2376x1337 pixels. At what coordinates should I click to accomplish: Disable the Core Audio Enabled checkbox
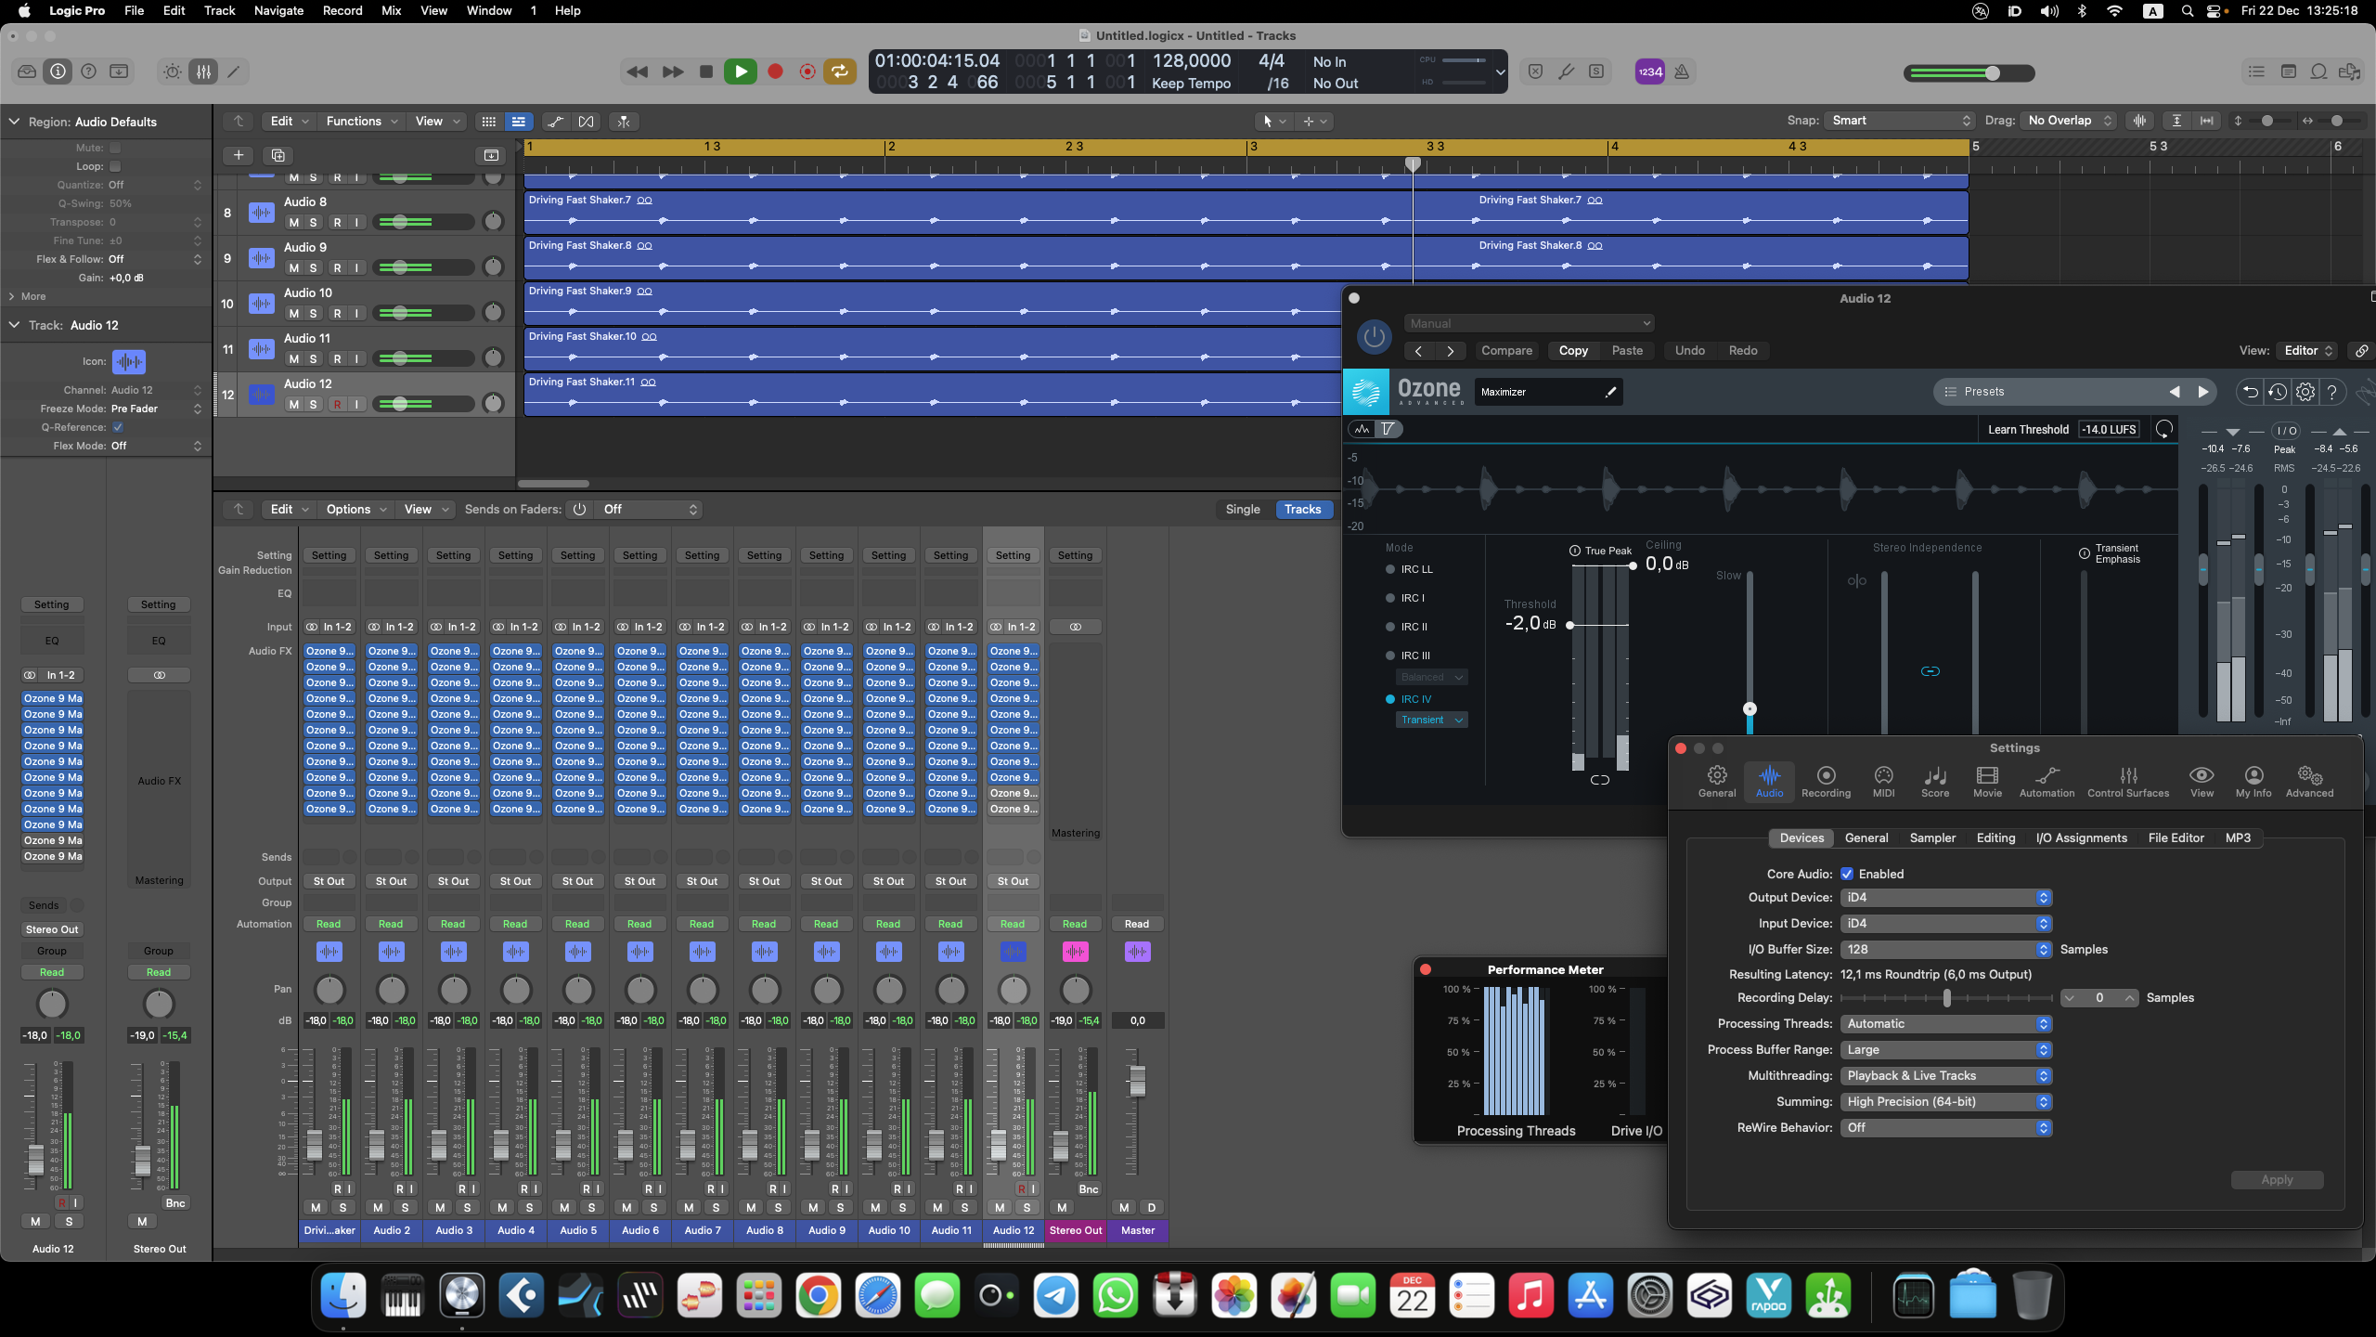[1847, 874]
